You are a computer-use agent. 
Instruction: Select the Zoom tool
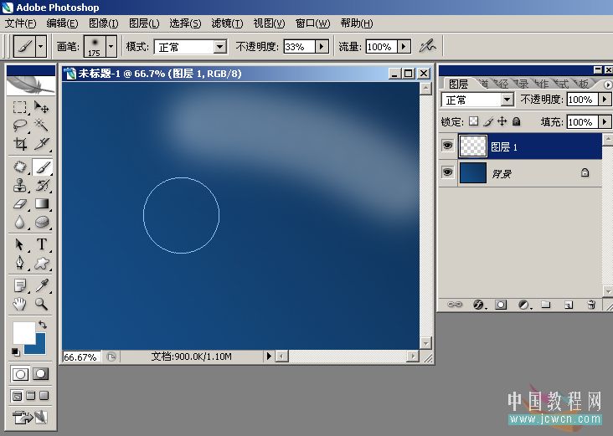(41, 304)
